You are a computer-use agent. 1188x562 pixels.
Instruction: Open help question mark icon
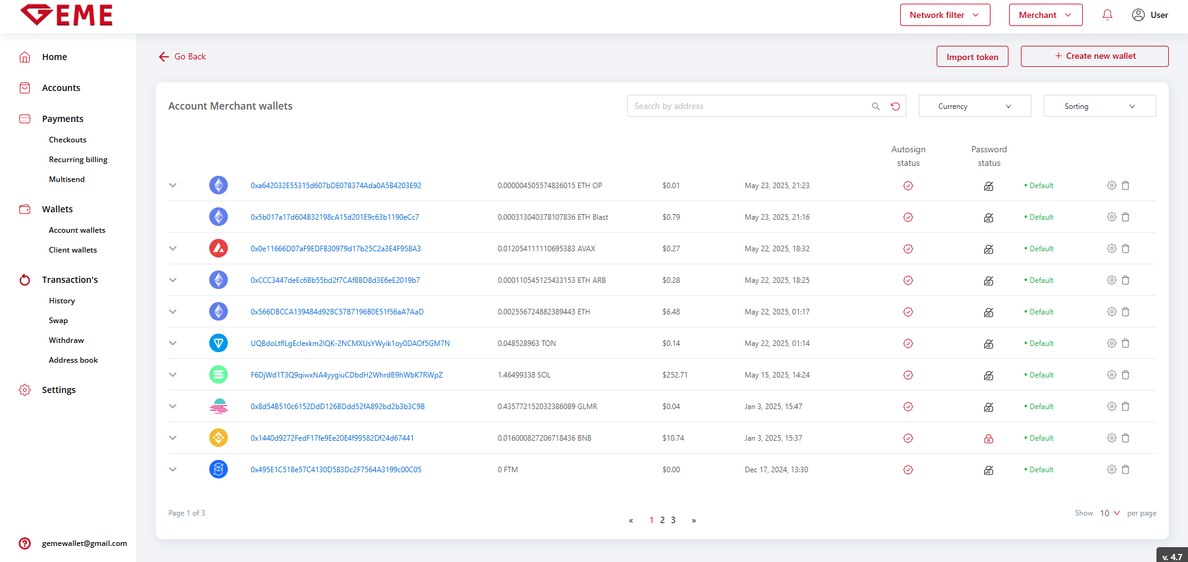click(25, 543)
